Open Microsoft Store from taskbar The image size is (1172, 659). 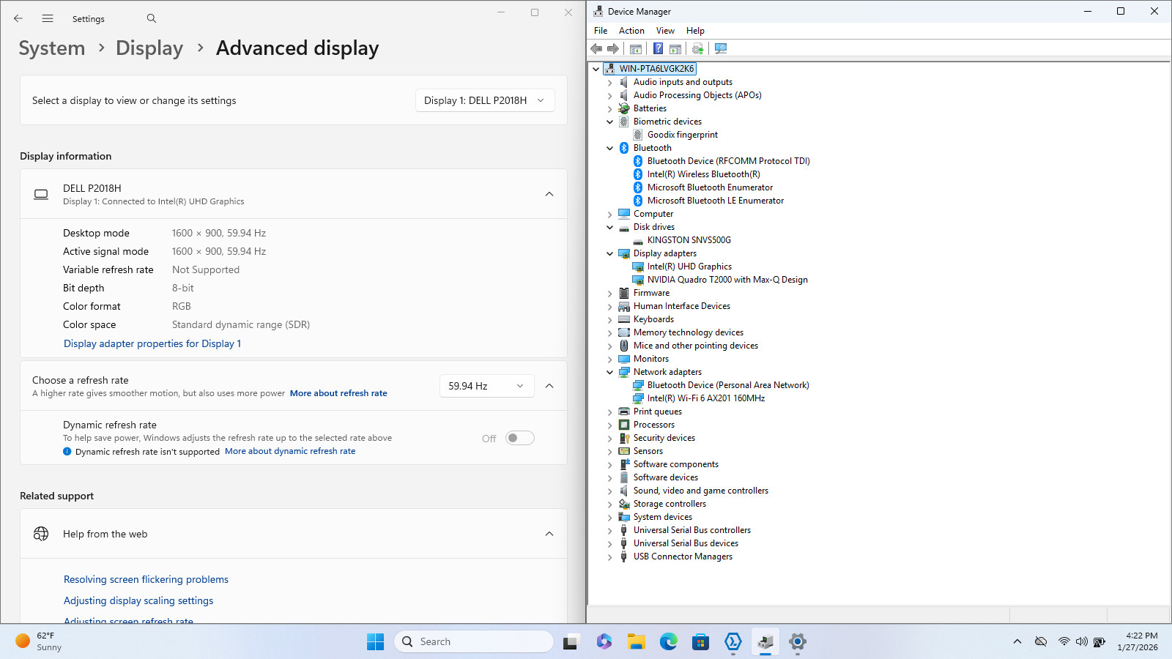click(x=701, y=641)
